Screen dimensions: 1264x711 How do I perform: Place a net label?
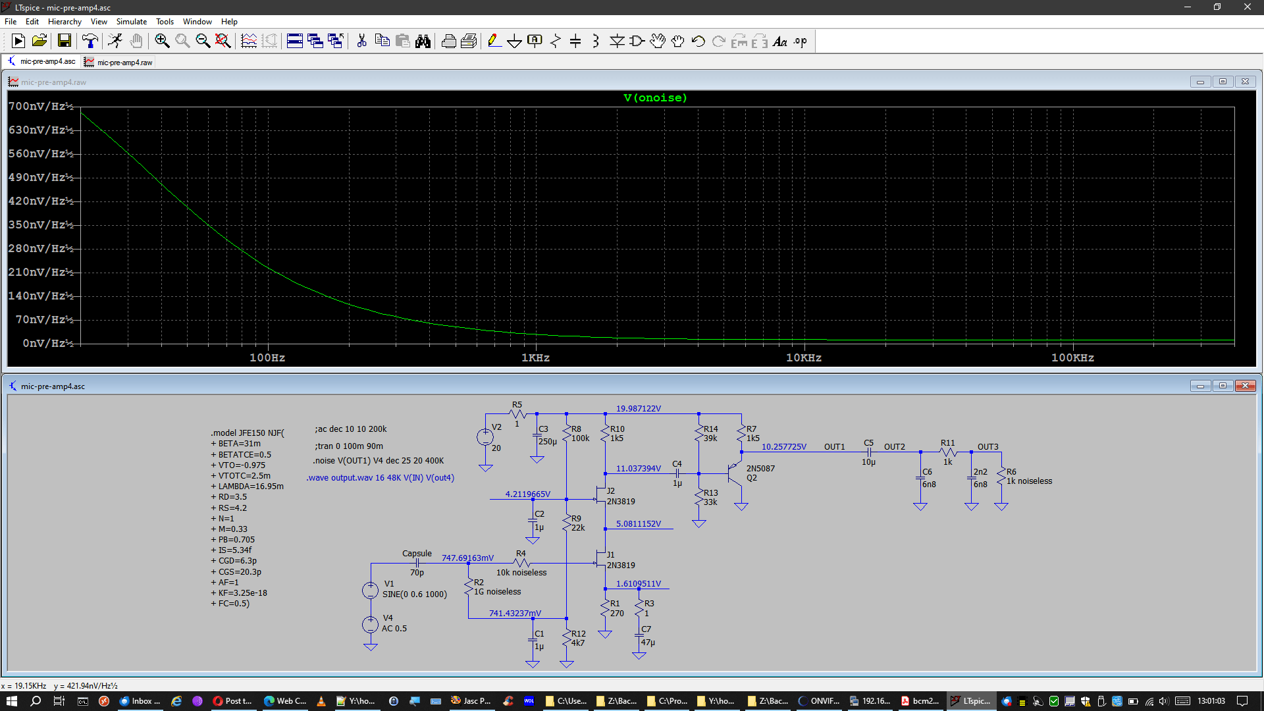[535, 41]
